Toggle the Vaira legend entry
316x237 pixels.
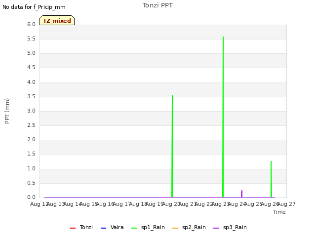(112, 228)
